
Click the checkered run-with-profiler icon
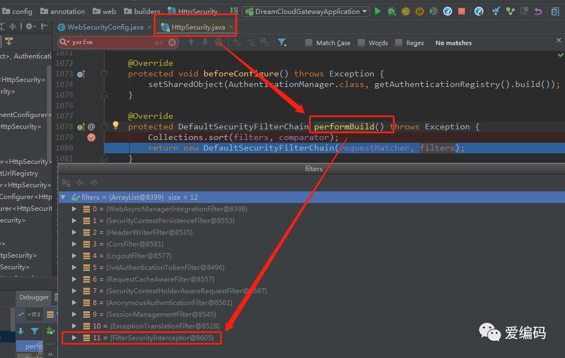pos(434,12)
